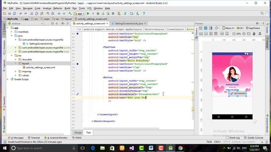The image size is (271, 152).
Task: Click the AppTheme theme button
Action: coord(253,28)
